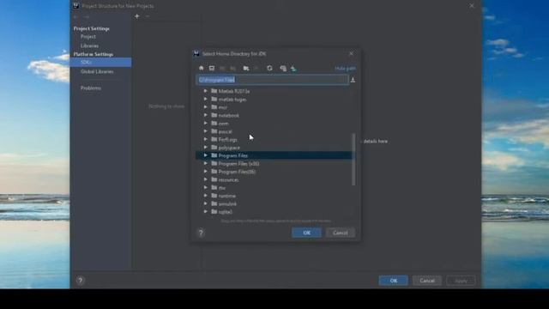Go to the home directory in the file chooser
Viewport: 549px width, 309px height.
(201, 68)
